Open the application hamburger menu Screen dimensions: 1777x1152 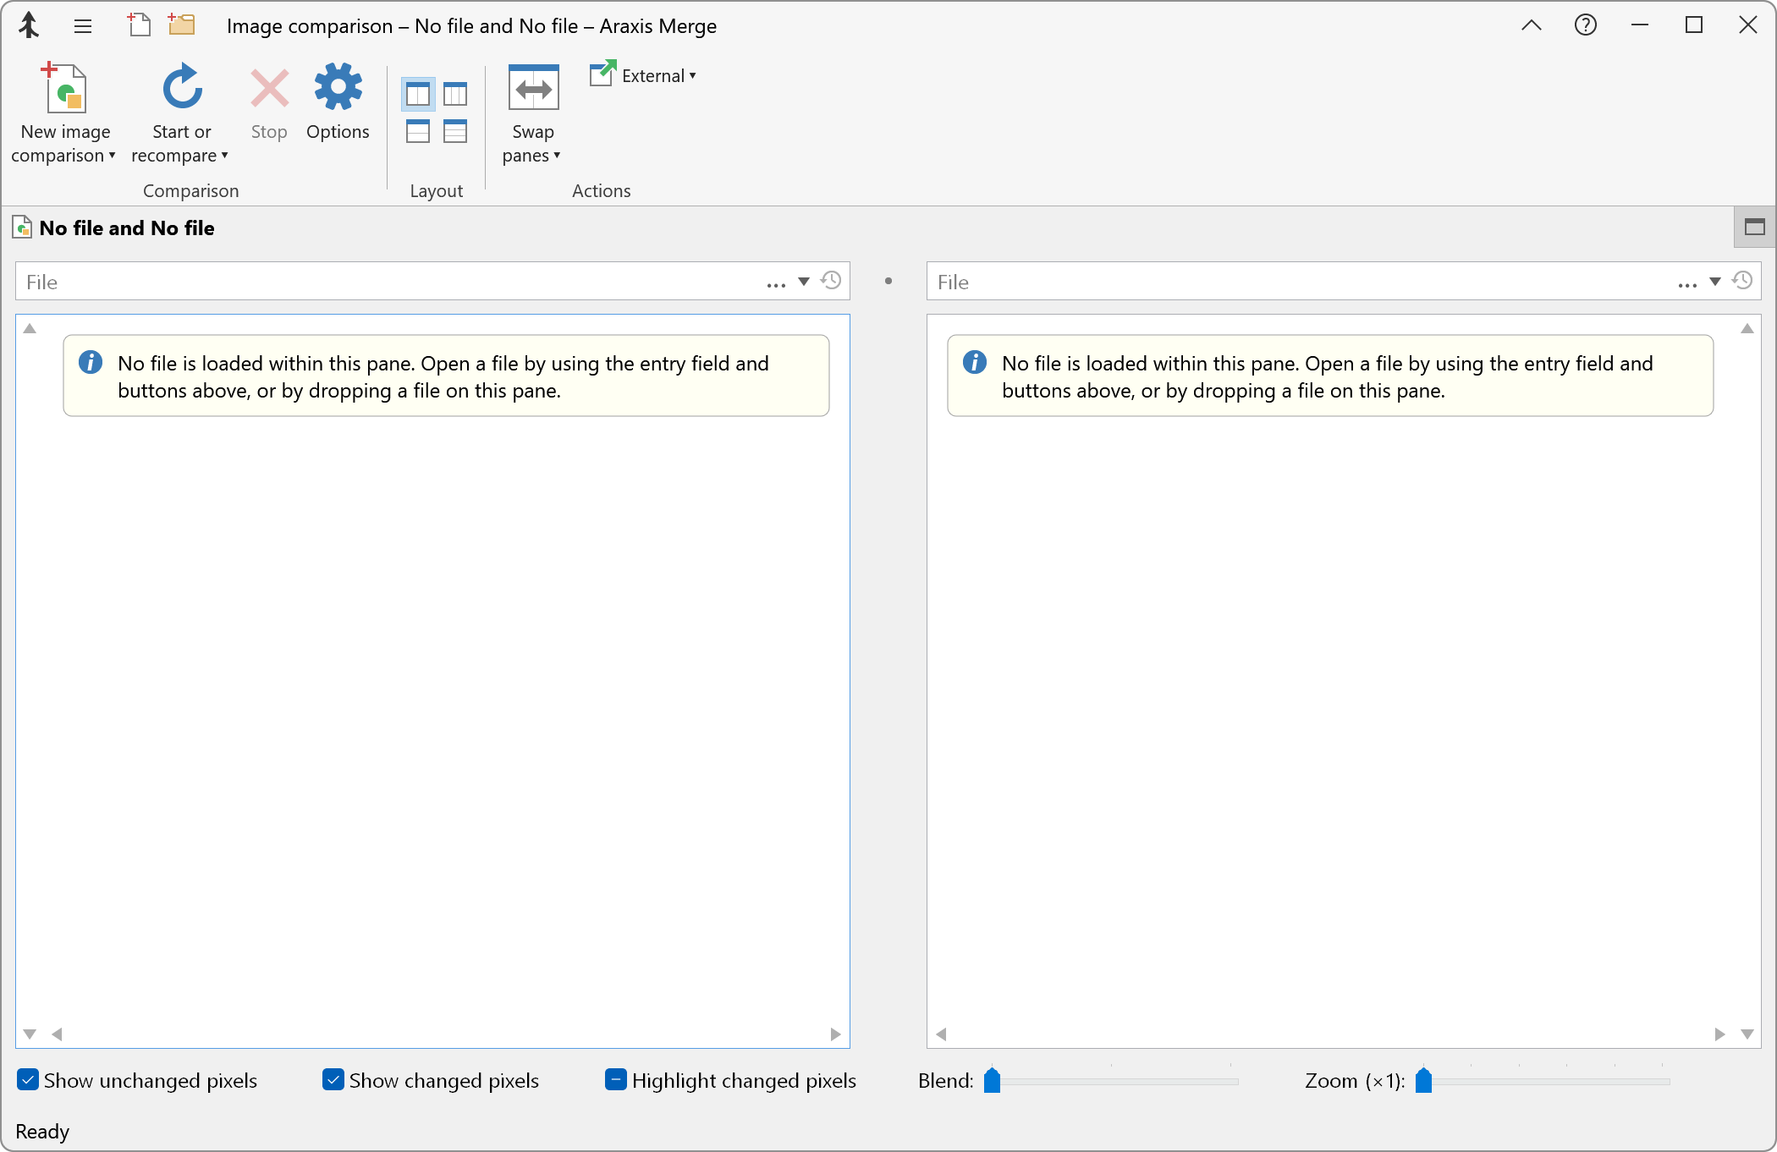tap(82, 25)
